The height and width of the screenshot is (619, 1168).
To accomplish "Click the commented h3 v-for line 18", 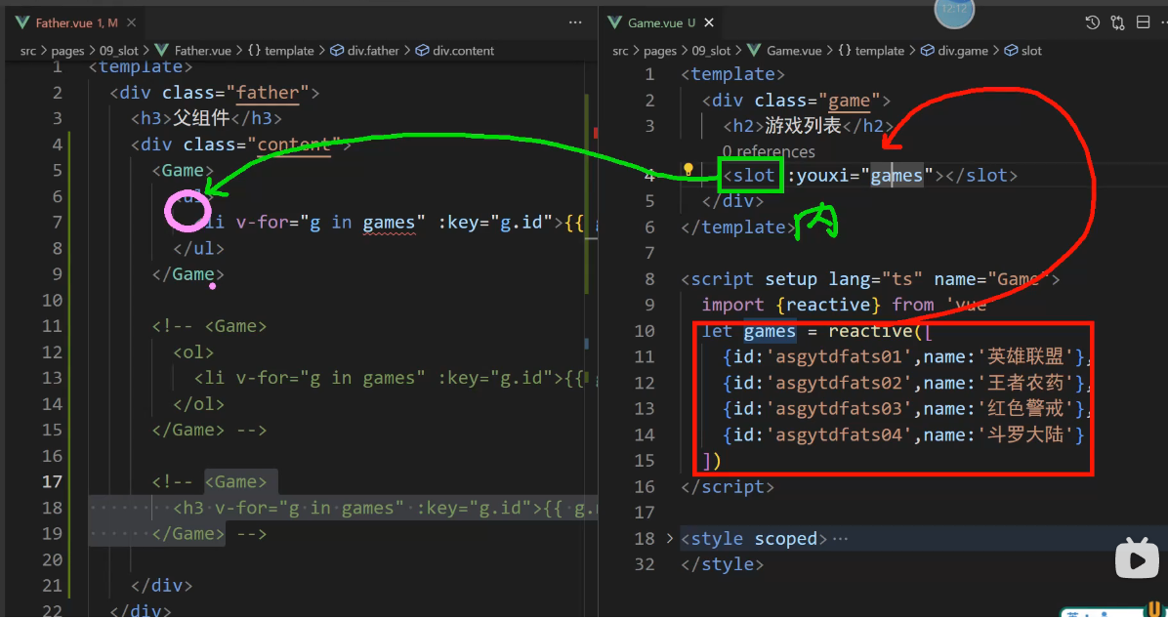I will (385, 508).
